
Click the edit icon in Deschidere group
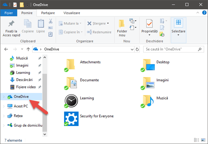click(162, 28)
